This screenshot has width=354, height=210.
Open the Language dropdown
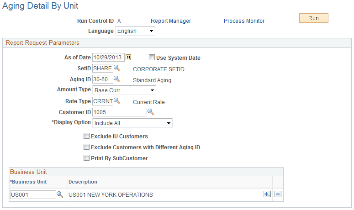[135, 31]
